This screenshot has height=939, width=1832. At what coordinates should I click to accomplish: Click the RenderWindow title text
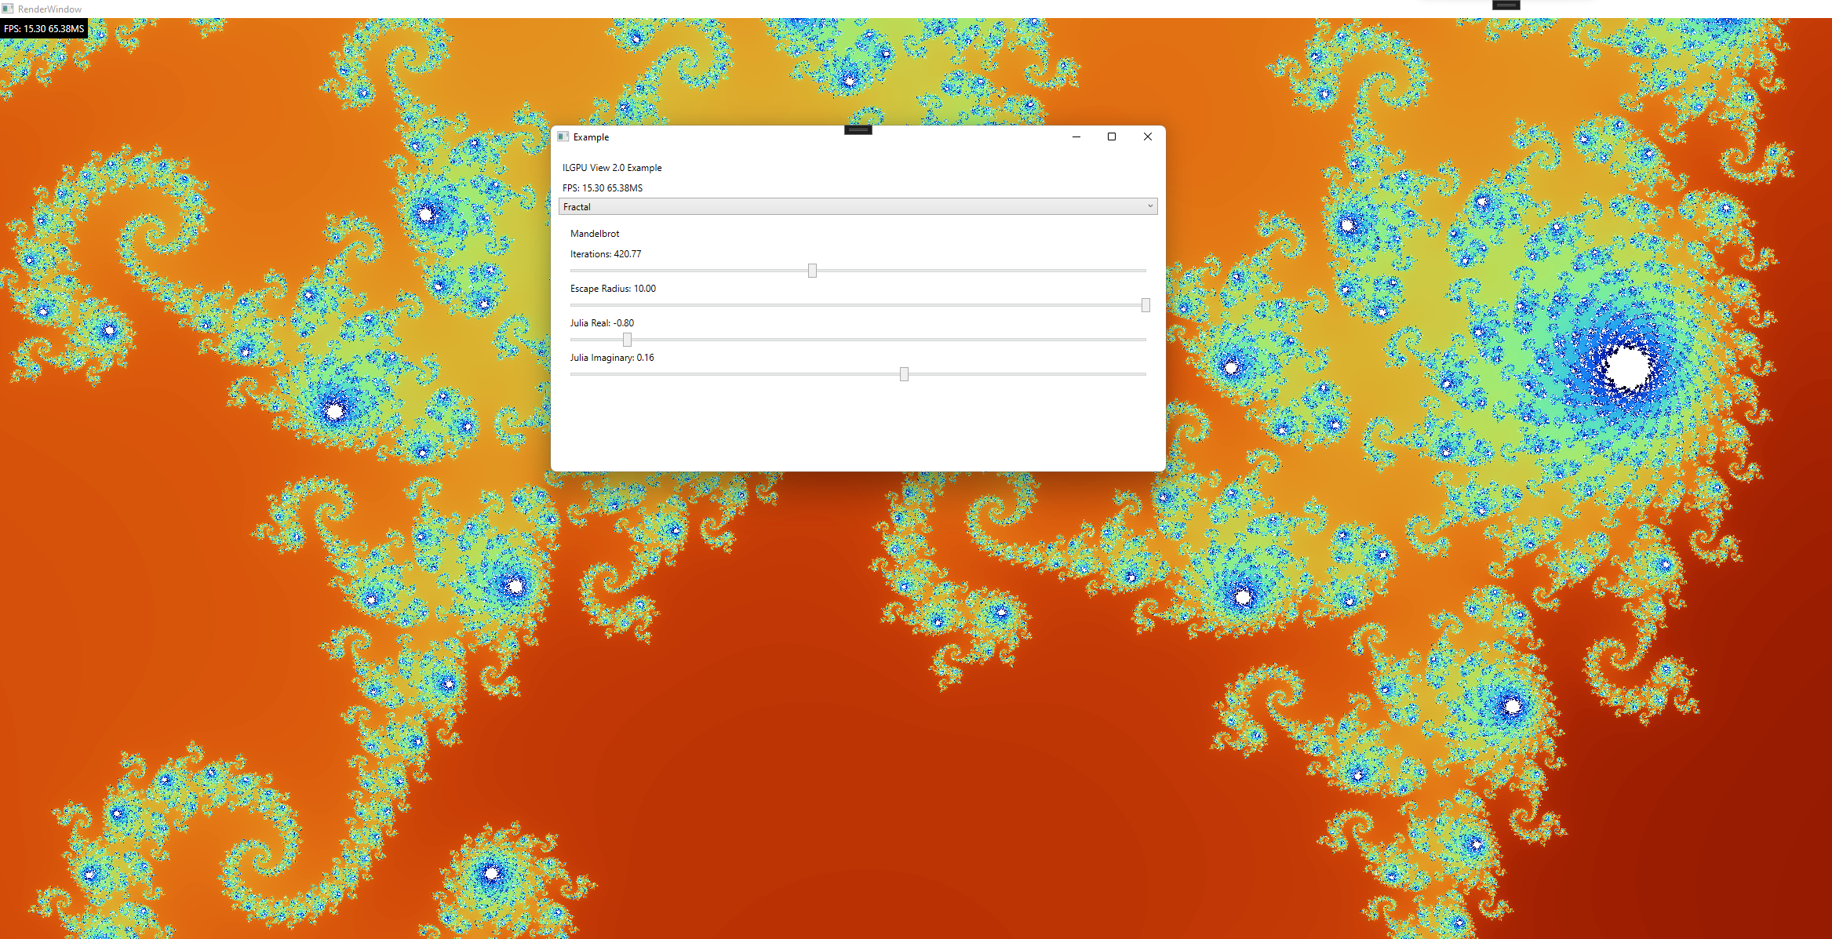coord(49,9)
